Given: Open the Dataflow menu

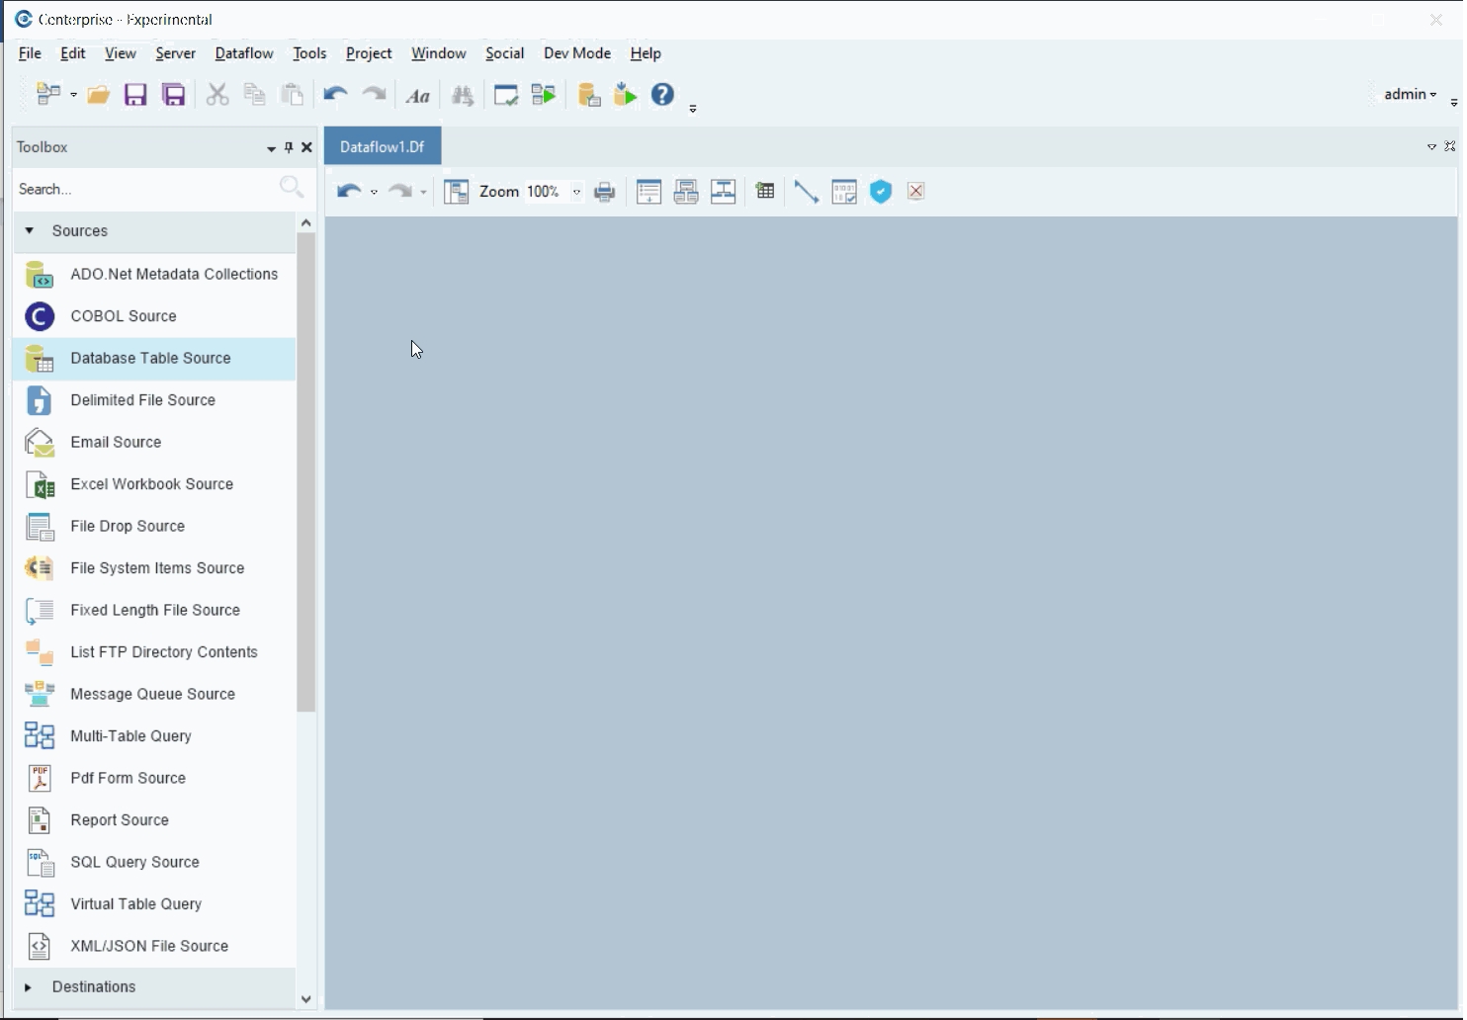Looking at the screenshot, I should click(x=244, y=53).
